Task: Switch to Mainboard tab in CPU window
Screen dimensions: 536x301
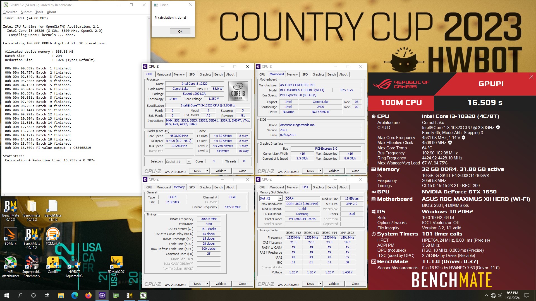Action: 163,74
